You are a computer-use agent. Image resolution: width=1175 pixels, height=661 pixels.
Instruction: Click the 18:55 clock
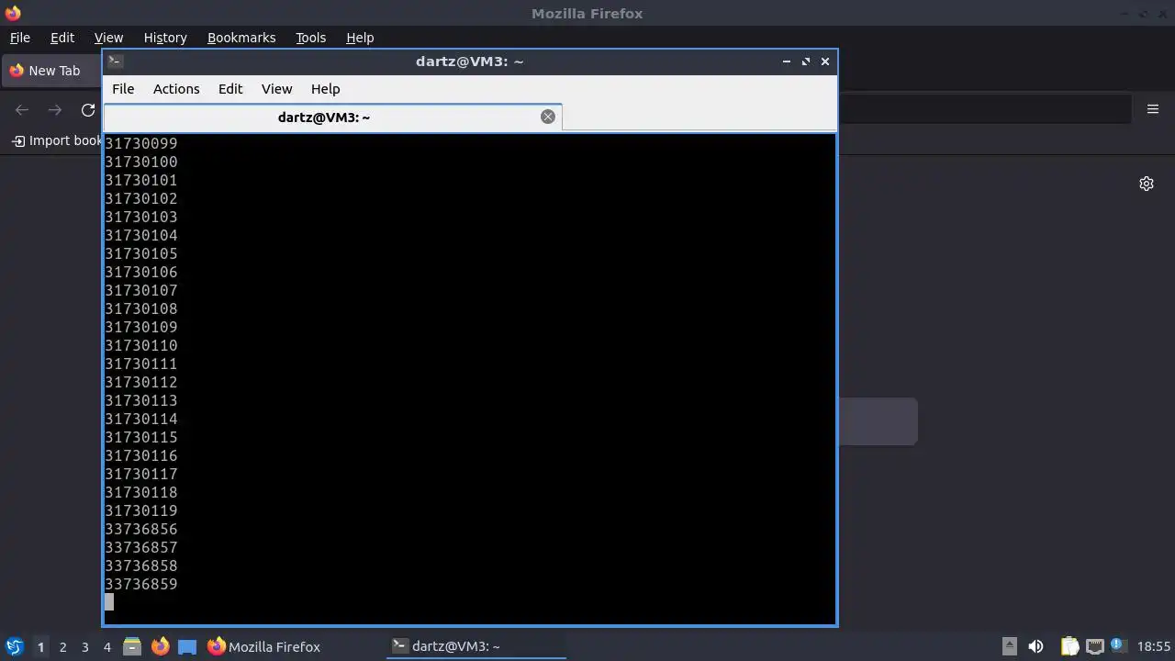pos(1154,646)
